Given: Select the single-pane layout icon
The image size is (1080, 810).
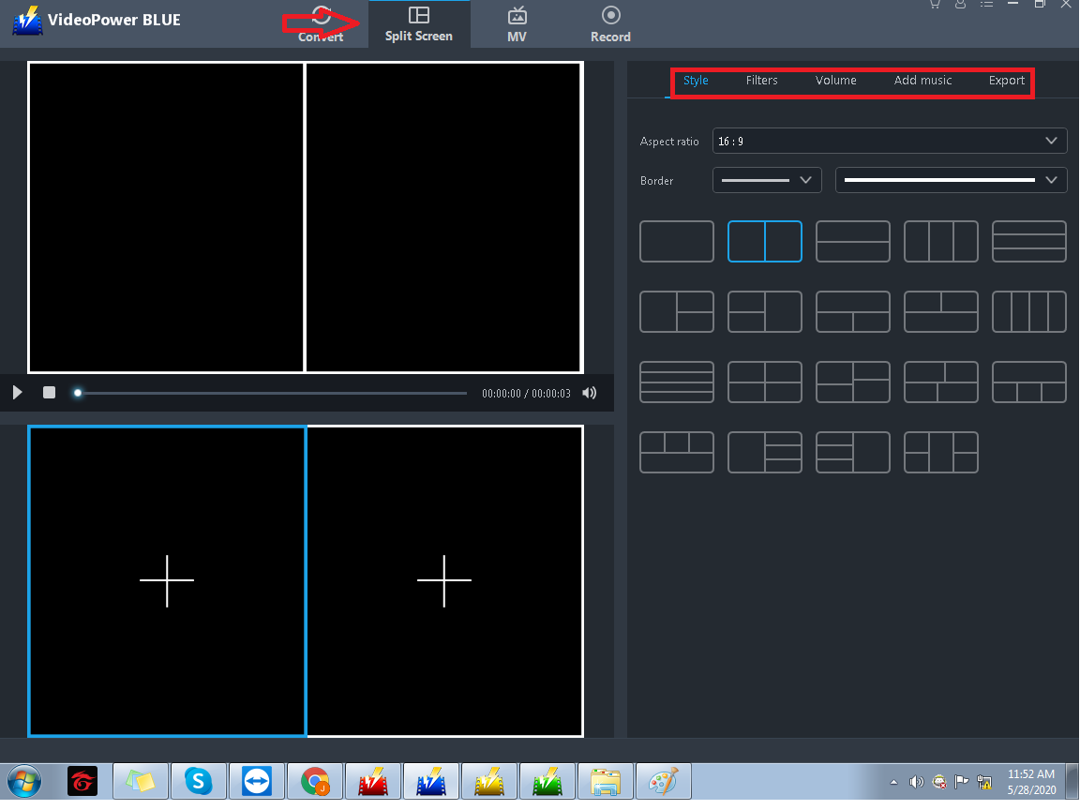Looking at the screenshot, I should pos(676,242).
